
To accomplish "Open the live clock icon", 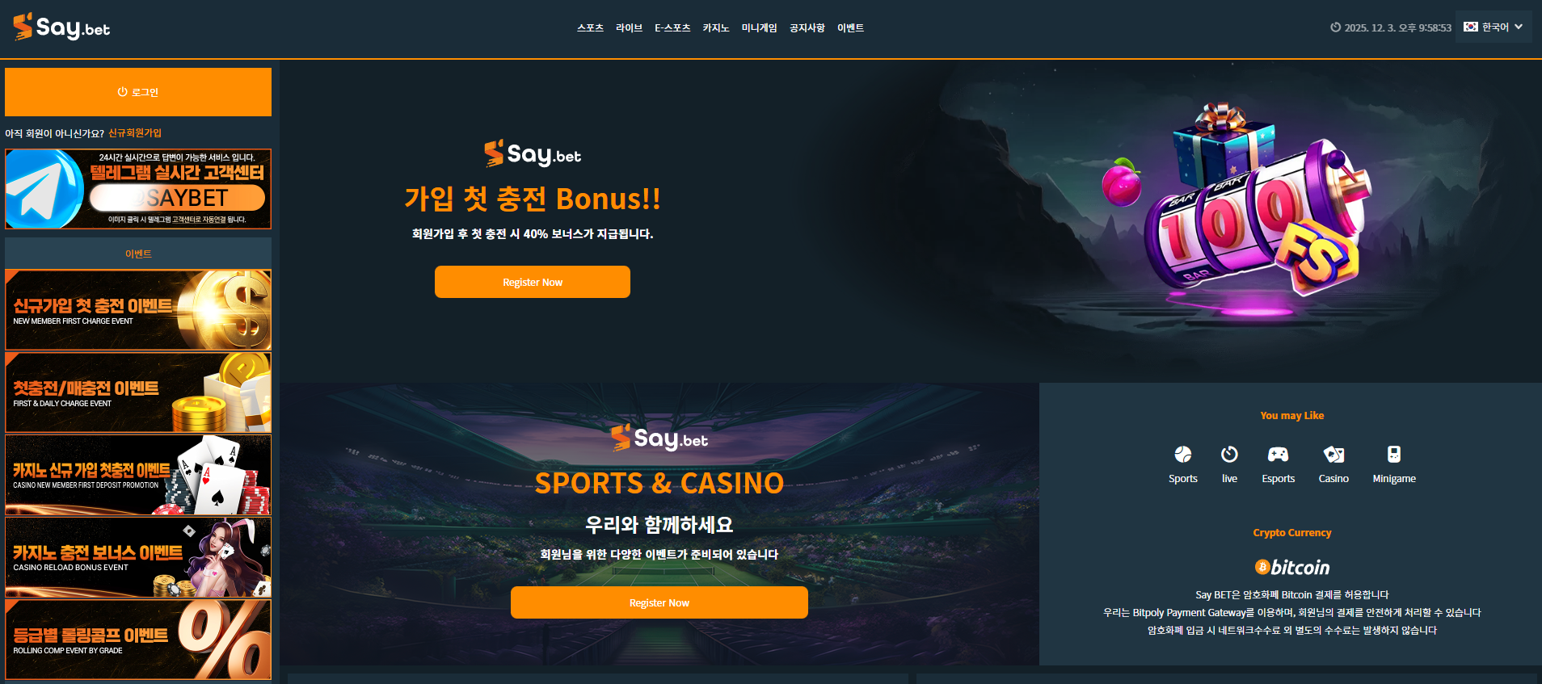I will tap(1229, 455).
